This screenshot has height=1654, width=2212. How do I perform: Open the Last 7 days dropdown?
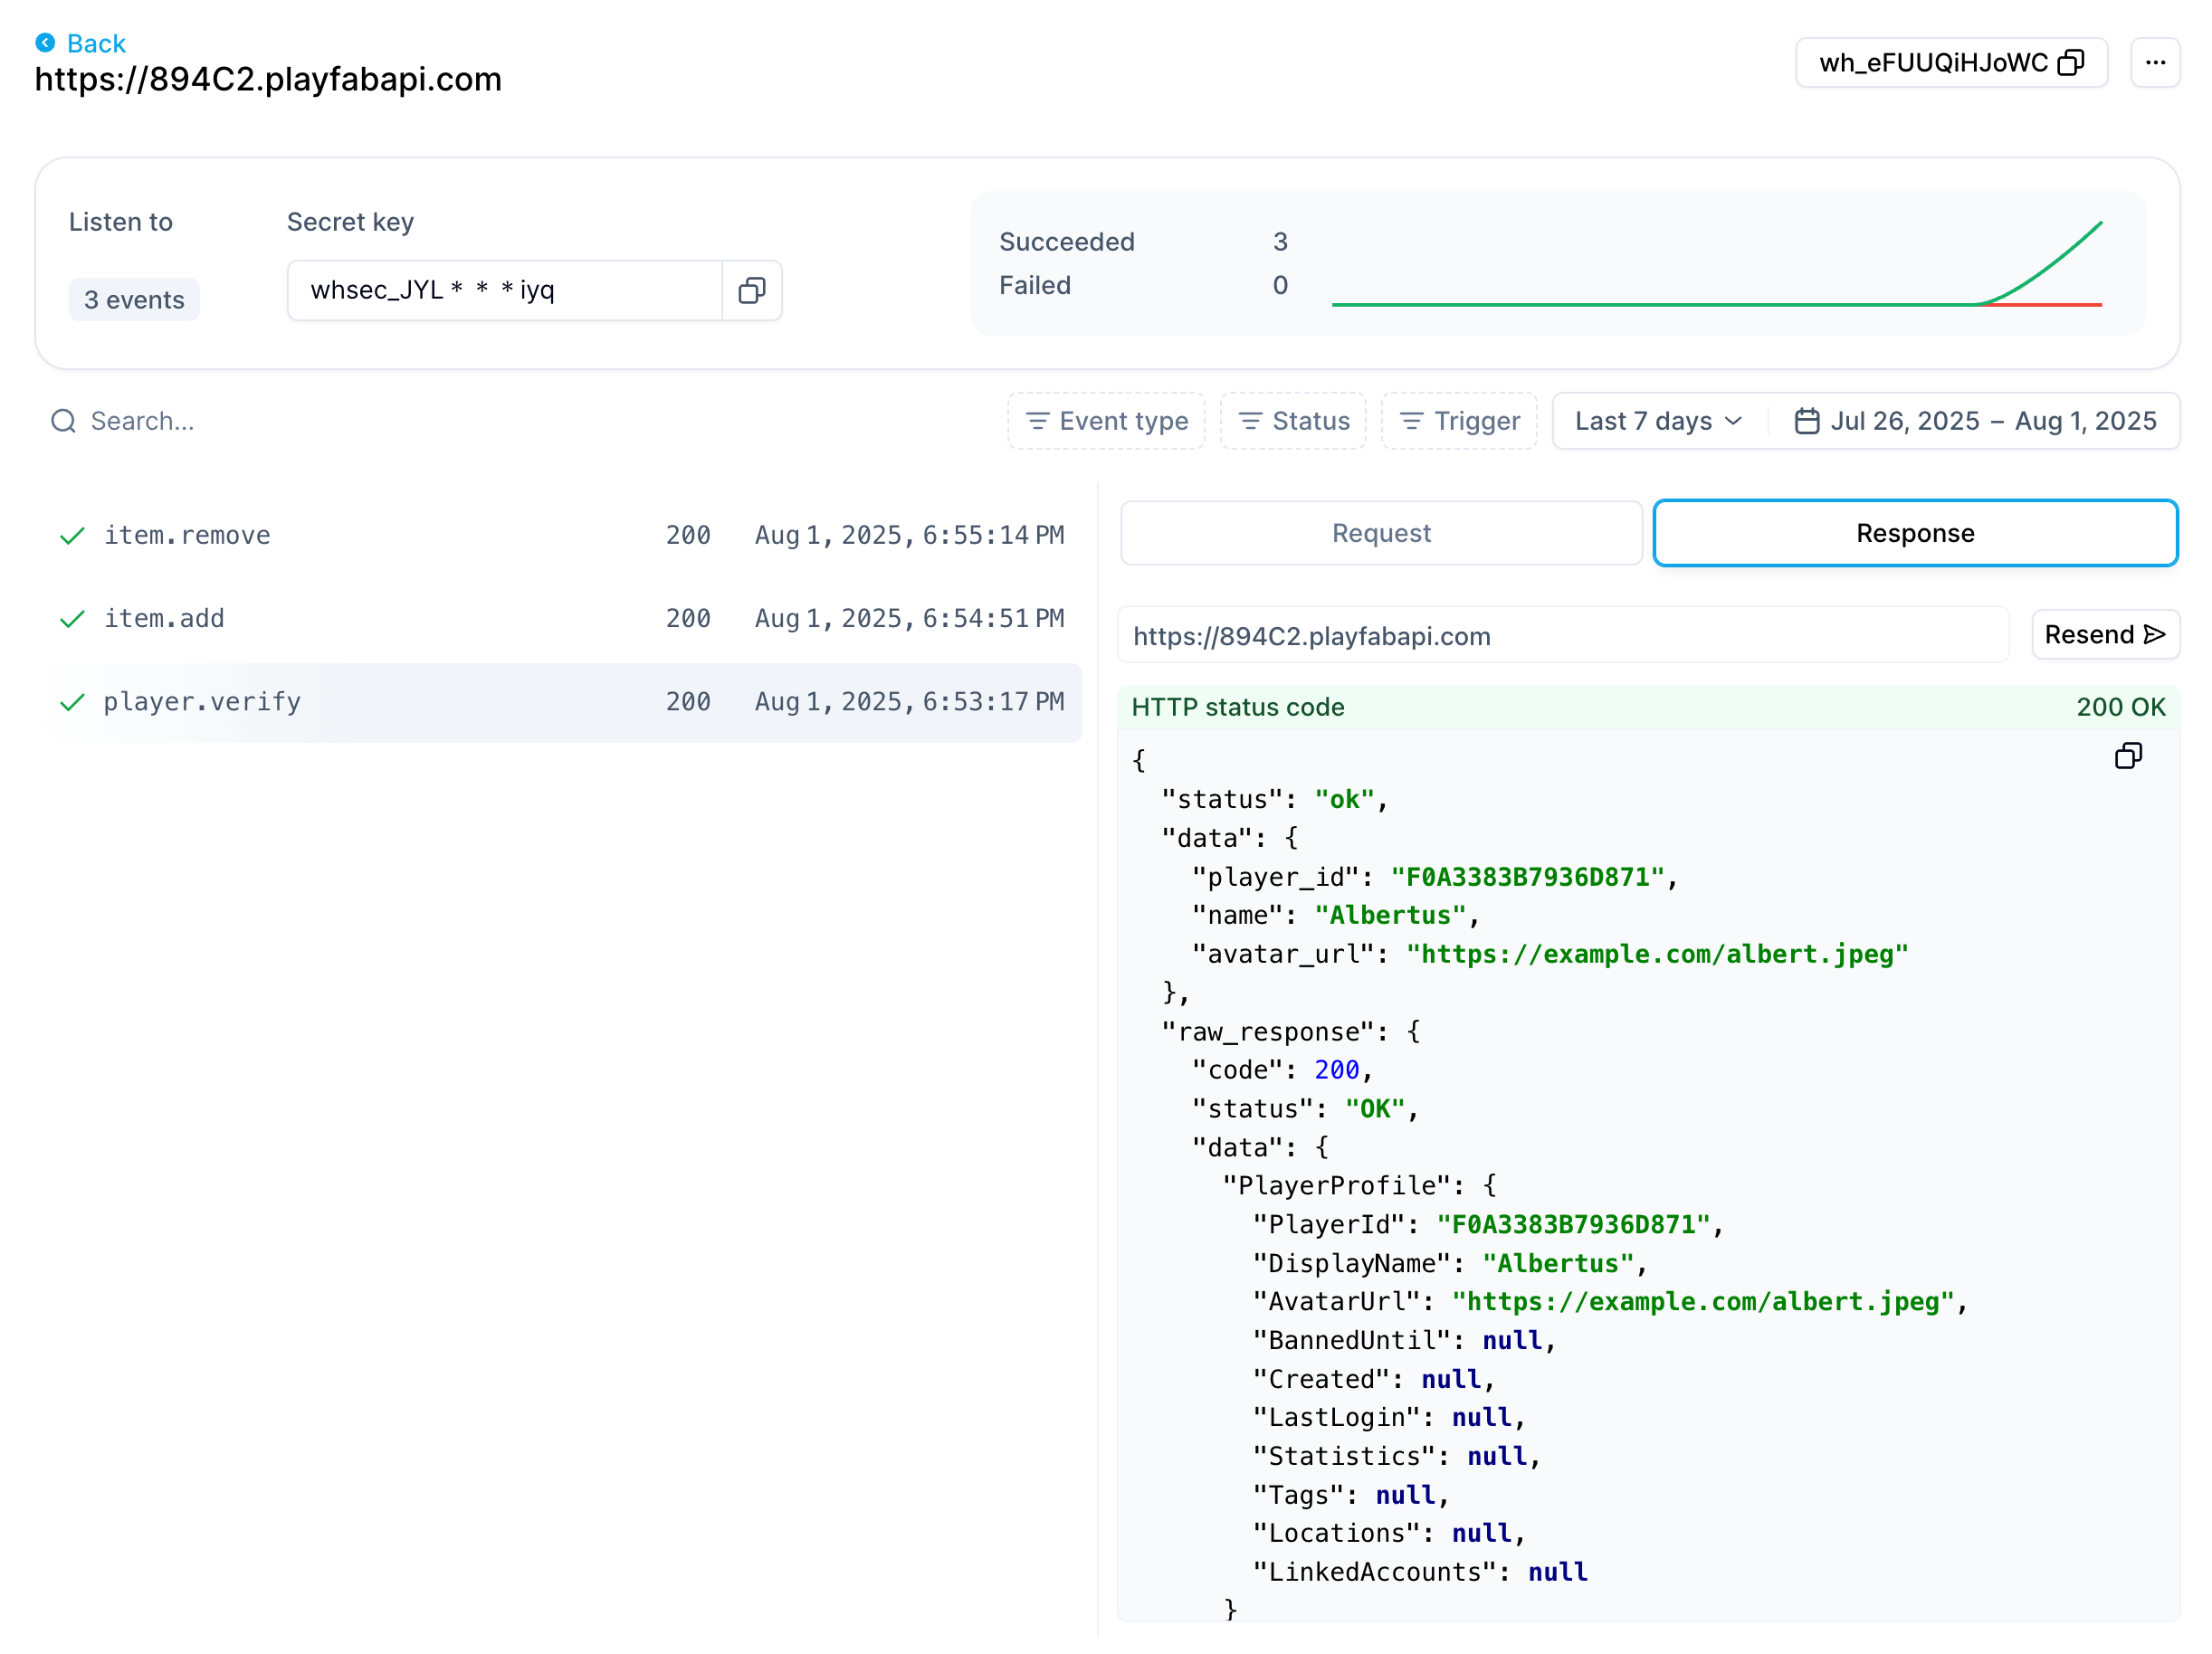tap(1657, 421)
